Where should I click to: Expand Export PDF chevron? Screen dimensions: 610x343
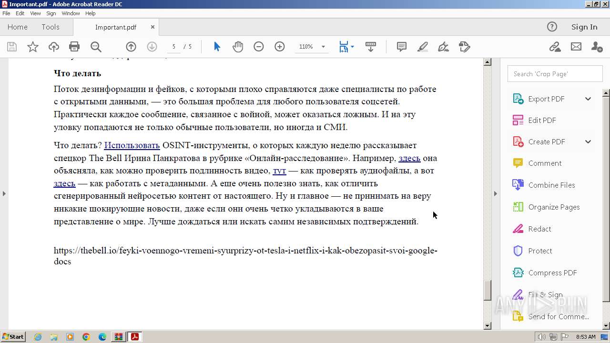click(588, 99)
